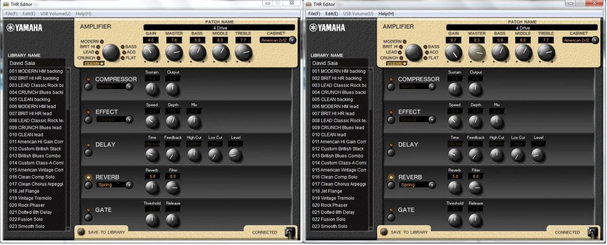Select BRIT HI amp type LED in left window
The image size is (607, 245).
98,47
